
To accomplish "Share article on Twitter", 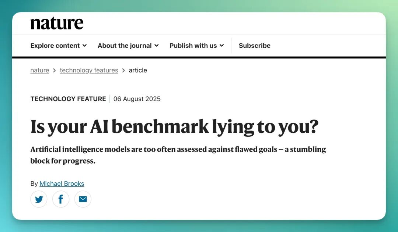I will click(x=39, y=199).
